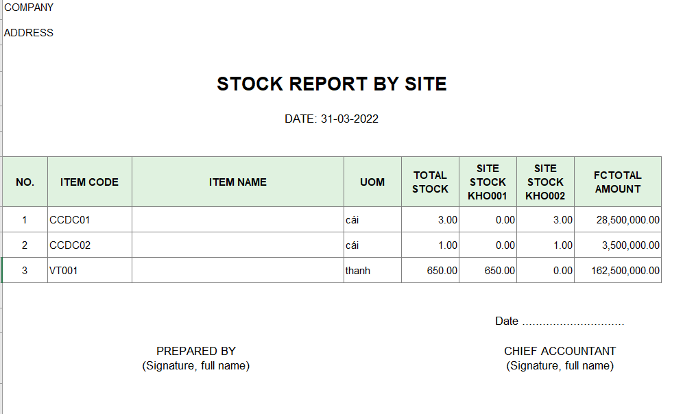
Task: Select the ITEM CODE header cell
Action: [x=89, y=182]
